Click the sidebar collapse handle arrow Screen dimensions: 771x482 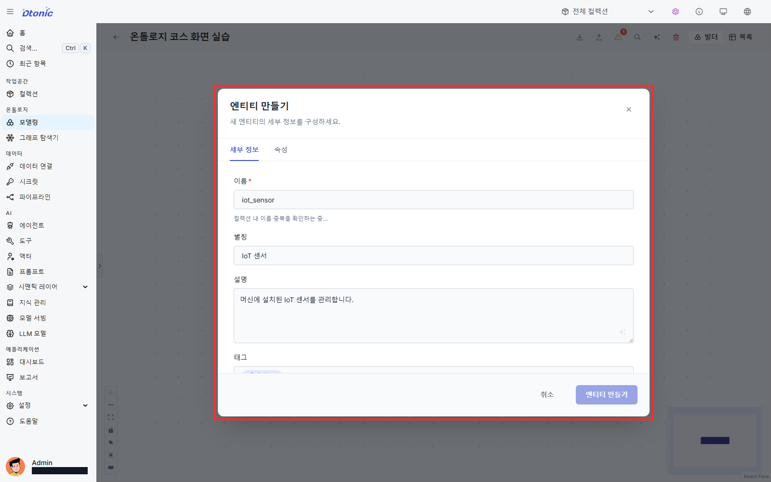point(99,266)
